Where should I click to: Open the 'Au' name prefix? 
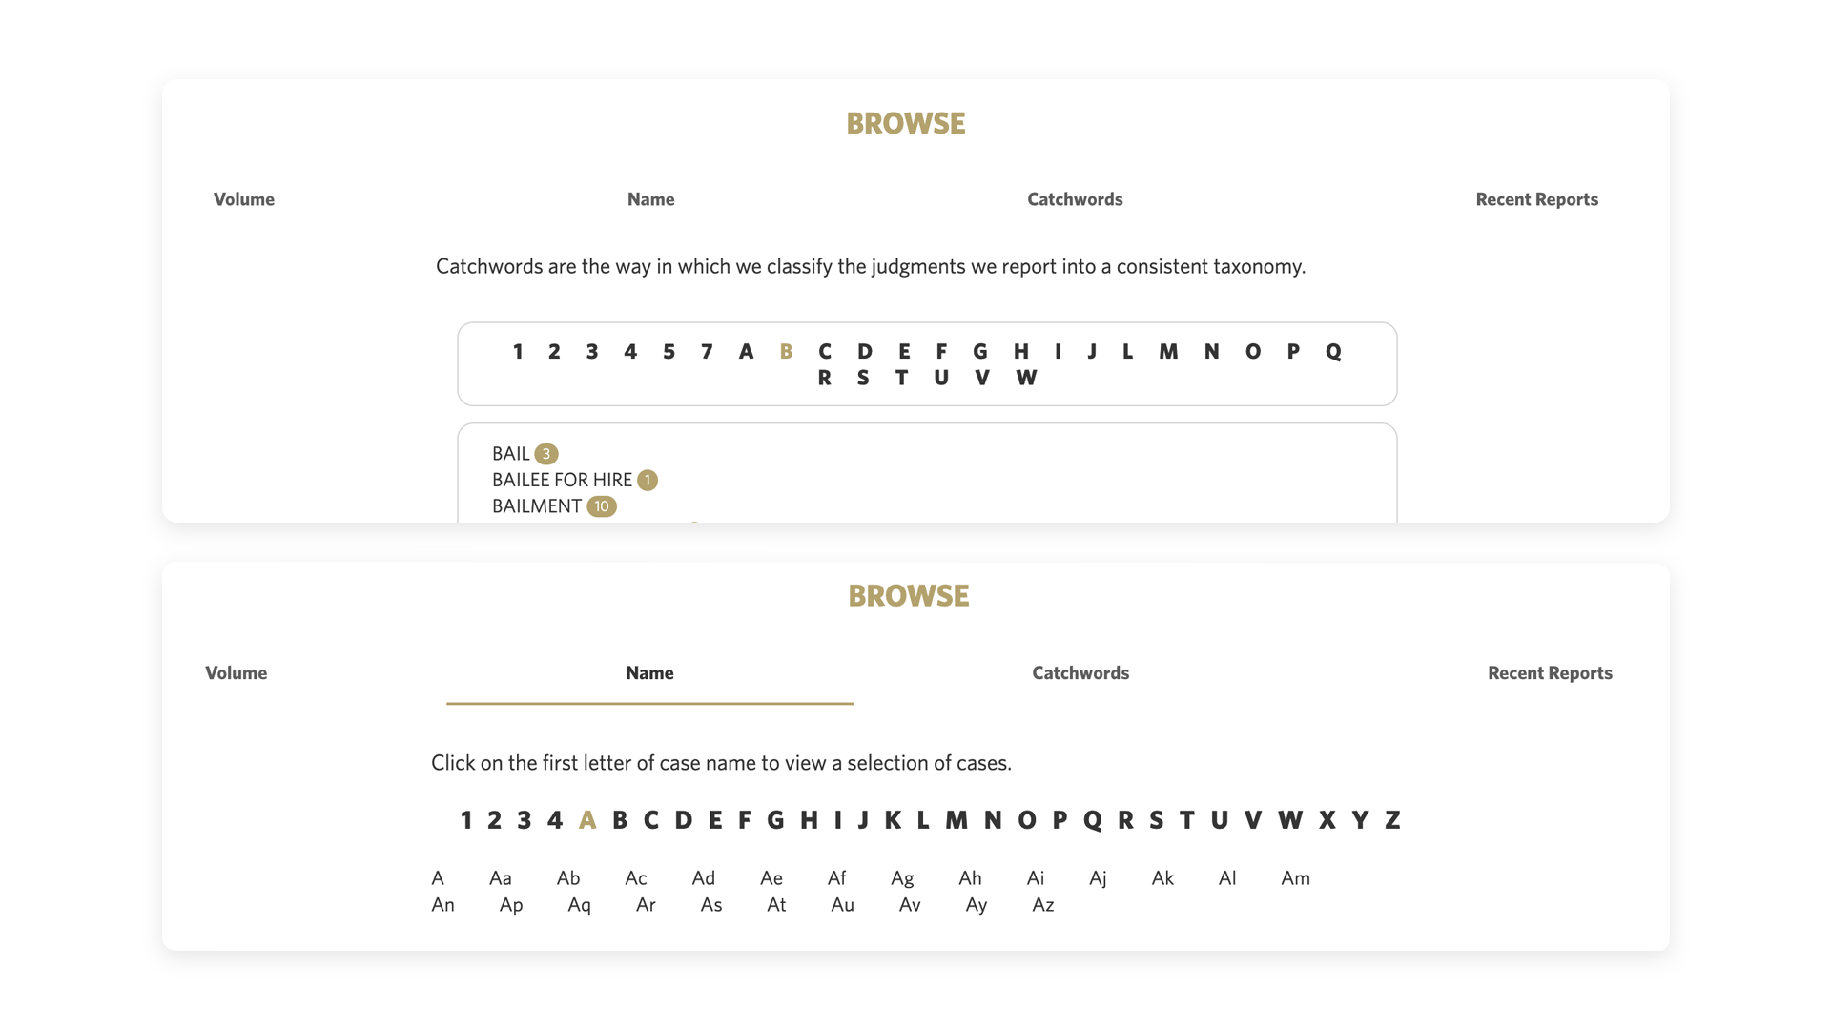(x=842, y=905)
